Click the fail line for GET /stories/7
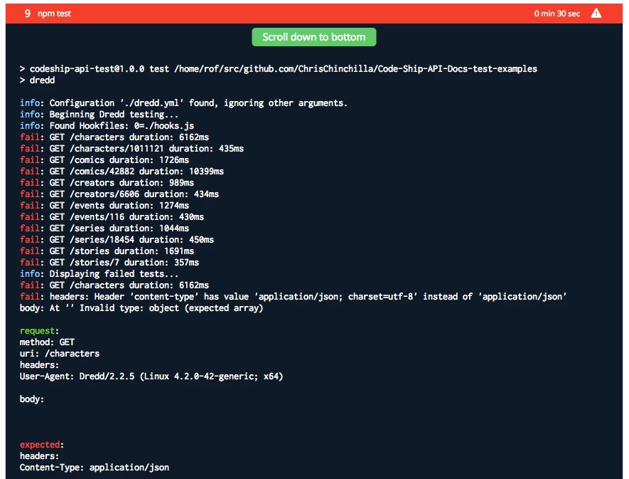This screenshot has height=479, width=629. tap(109, 263)
